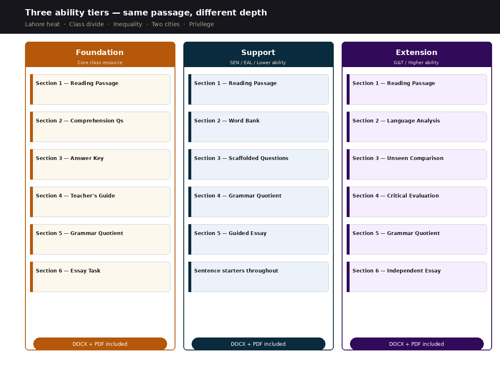Open Foundation Section 2 — Comprehension Qs
This screenshot has height=375, width=500.
100,127
